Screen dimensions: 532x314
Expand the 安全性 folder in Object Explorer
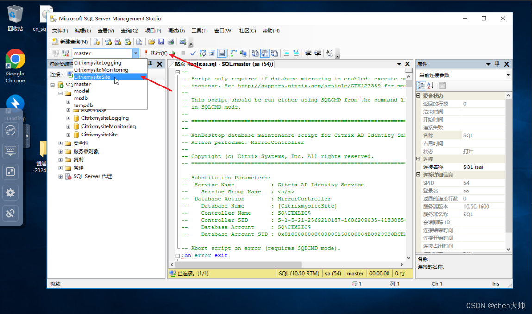(60, 143)
